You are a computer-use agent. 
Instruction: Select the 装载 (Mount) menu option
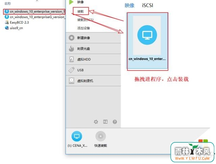point(80,11)
